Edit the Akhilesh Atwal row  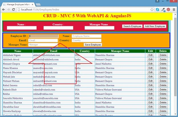tap(151, 60)
